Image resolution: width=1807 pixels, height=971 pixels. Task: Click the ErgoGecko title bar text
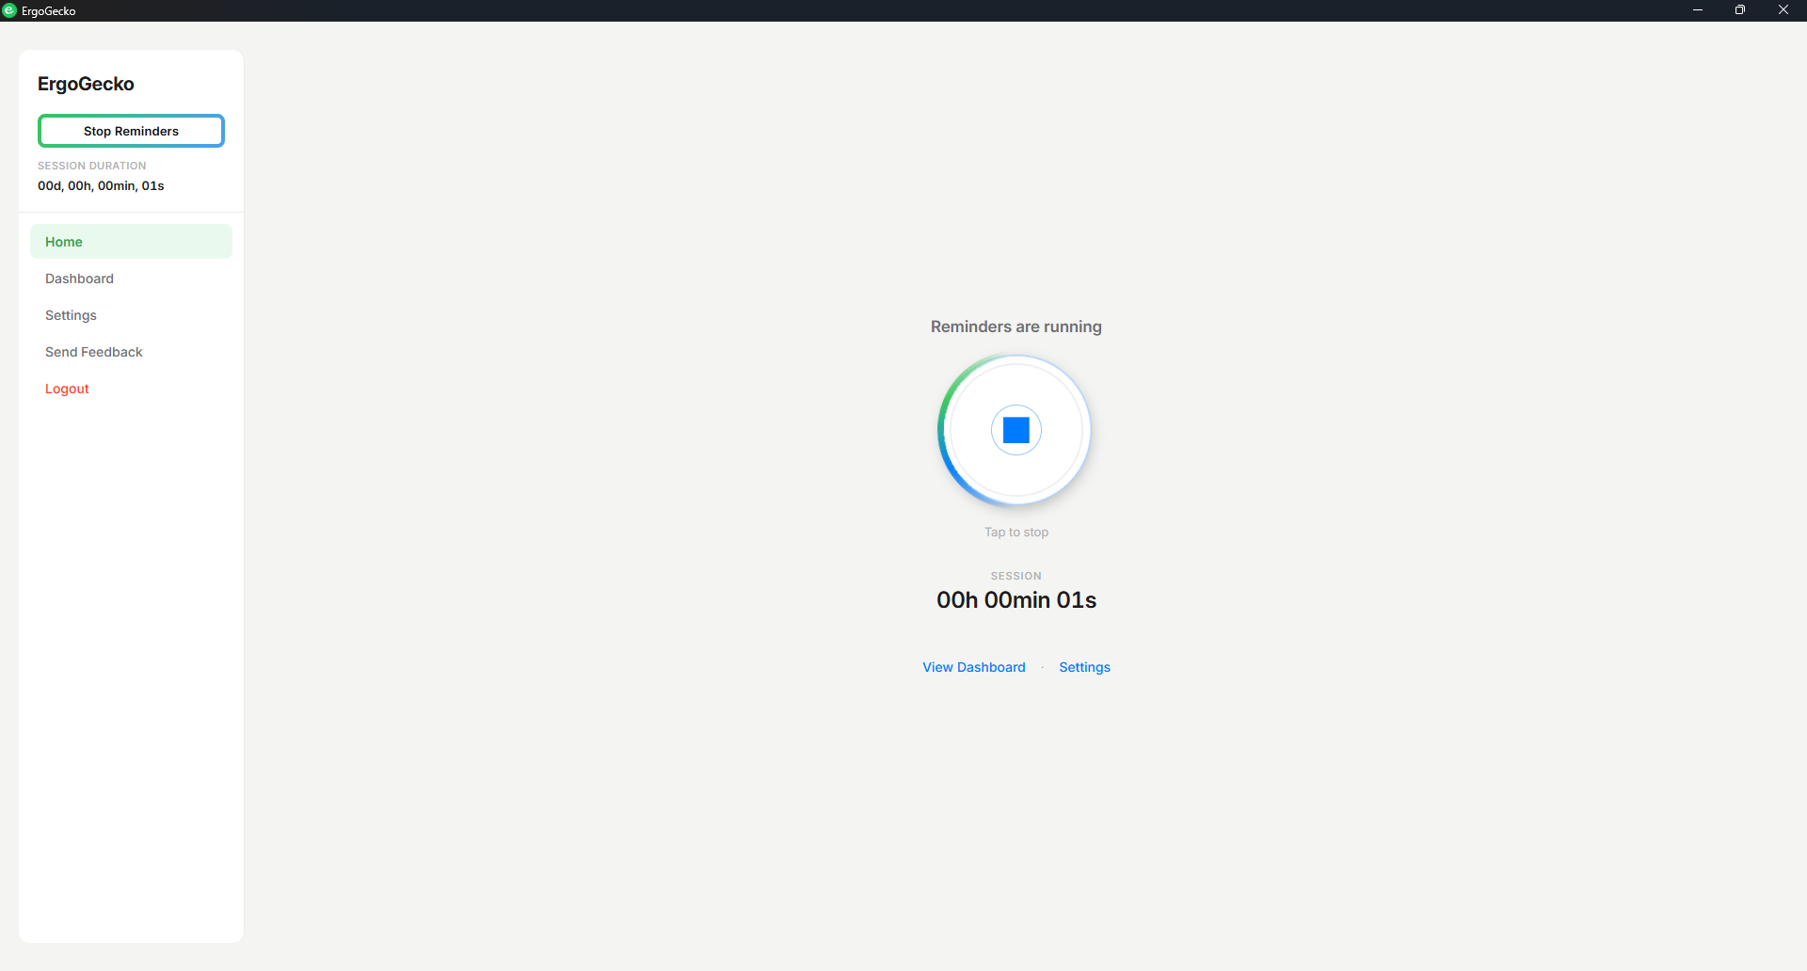click(x=49, y=11)
